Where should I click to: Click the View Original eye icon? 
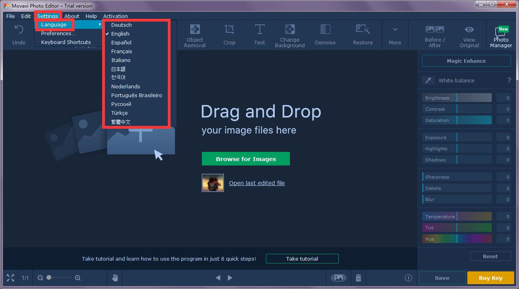pos(469,30)
